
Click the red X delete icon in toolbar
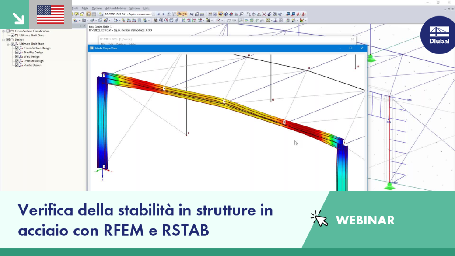(x=264, y=14)
